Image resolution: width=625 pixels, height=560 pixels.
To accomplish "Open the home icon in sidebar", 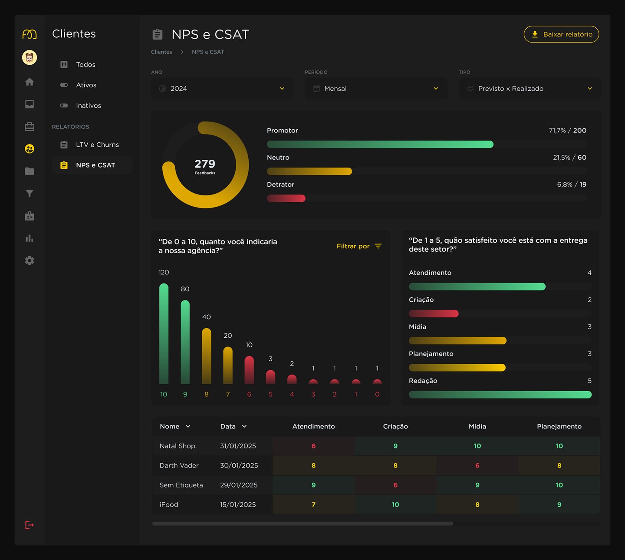I will pyautogui.click(x=30, y=82).
